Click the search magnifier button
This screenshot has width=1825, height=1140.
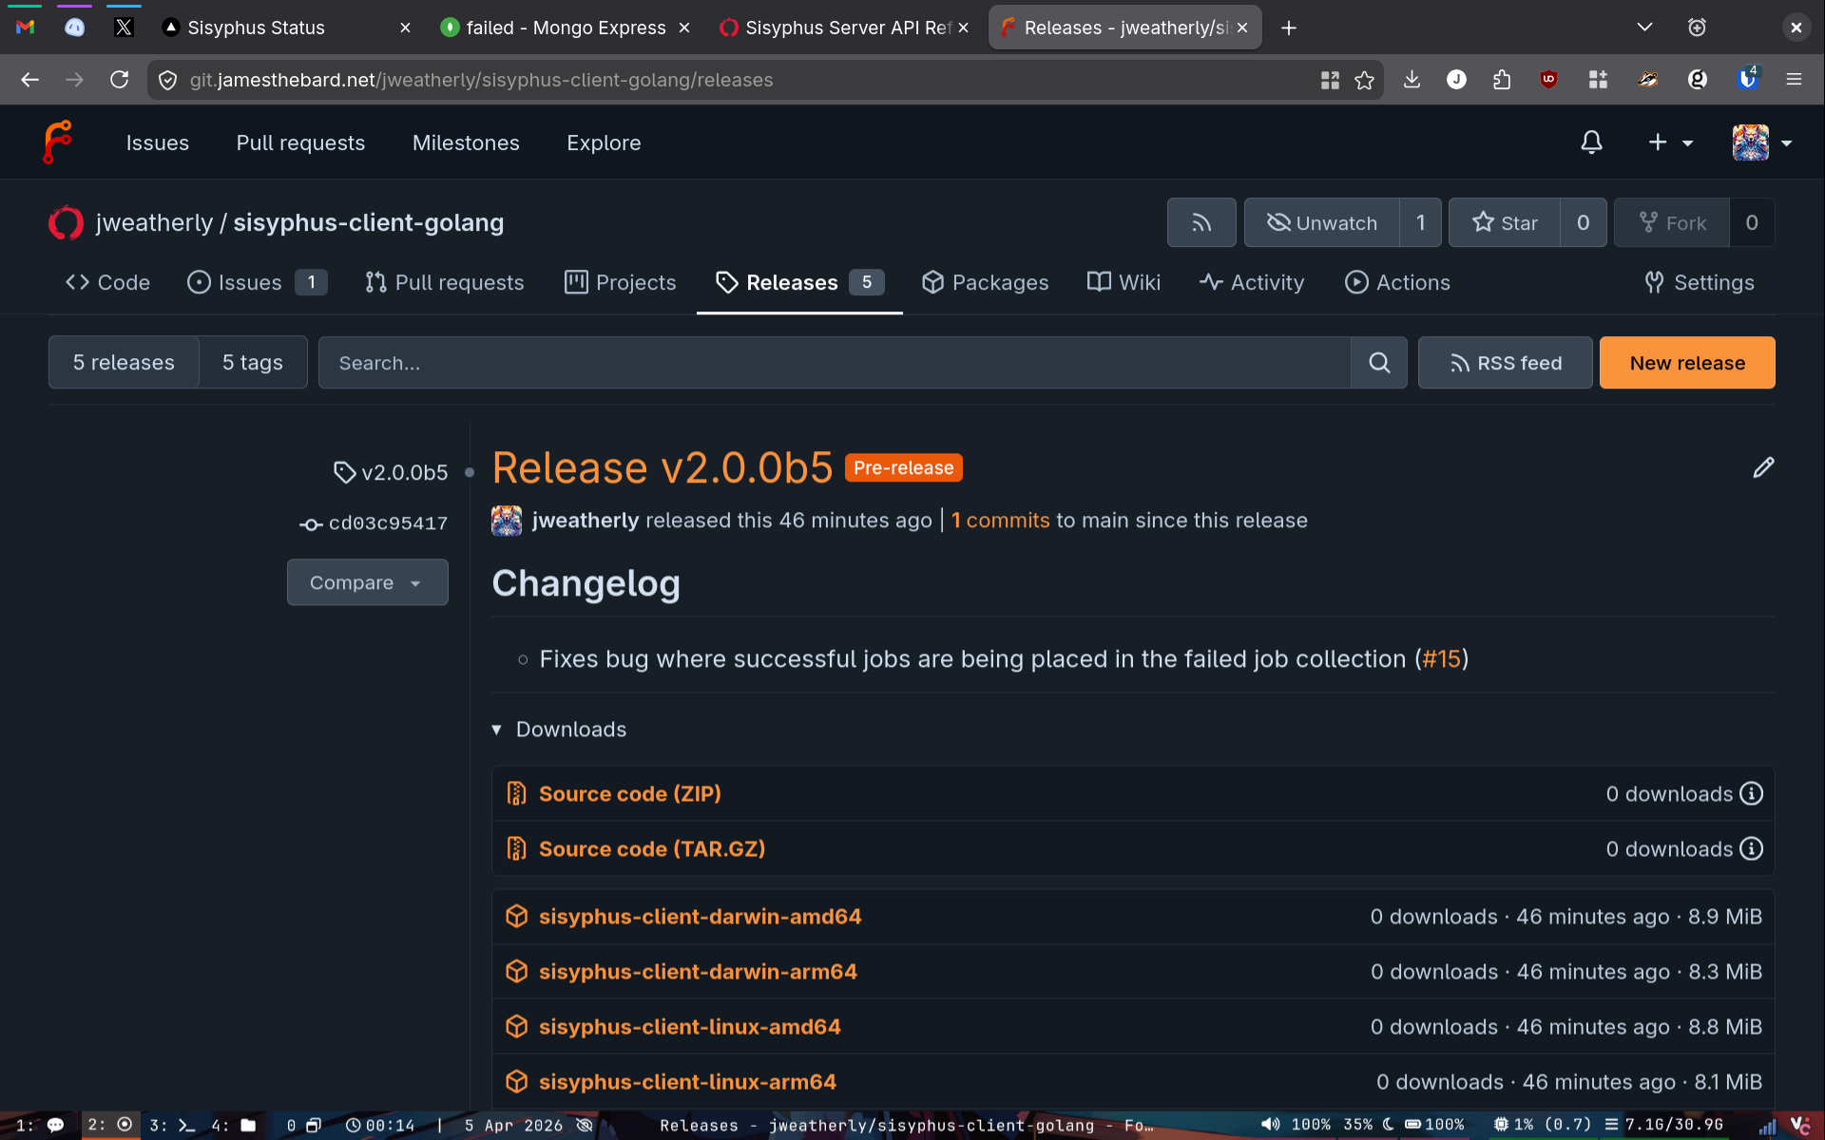(x=1379, y=363)
